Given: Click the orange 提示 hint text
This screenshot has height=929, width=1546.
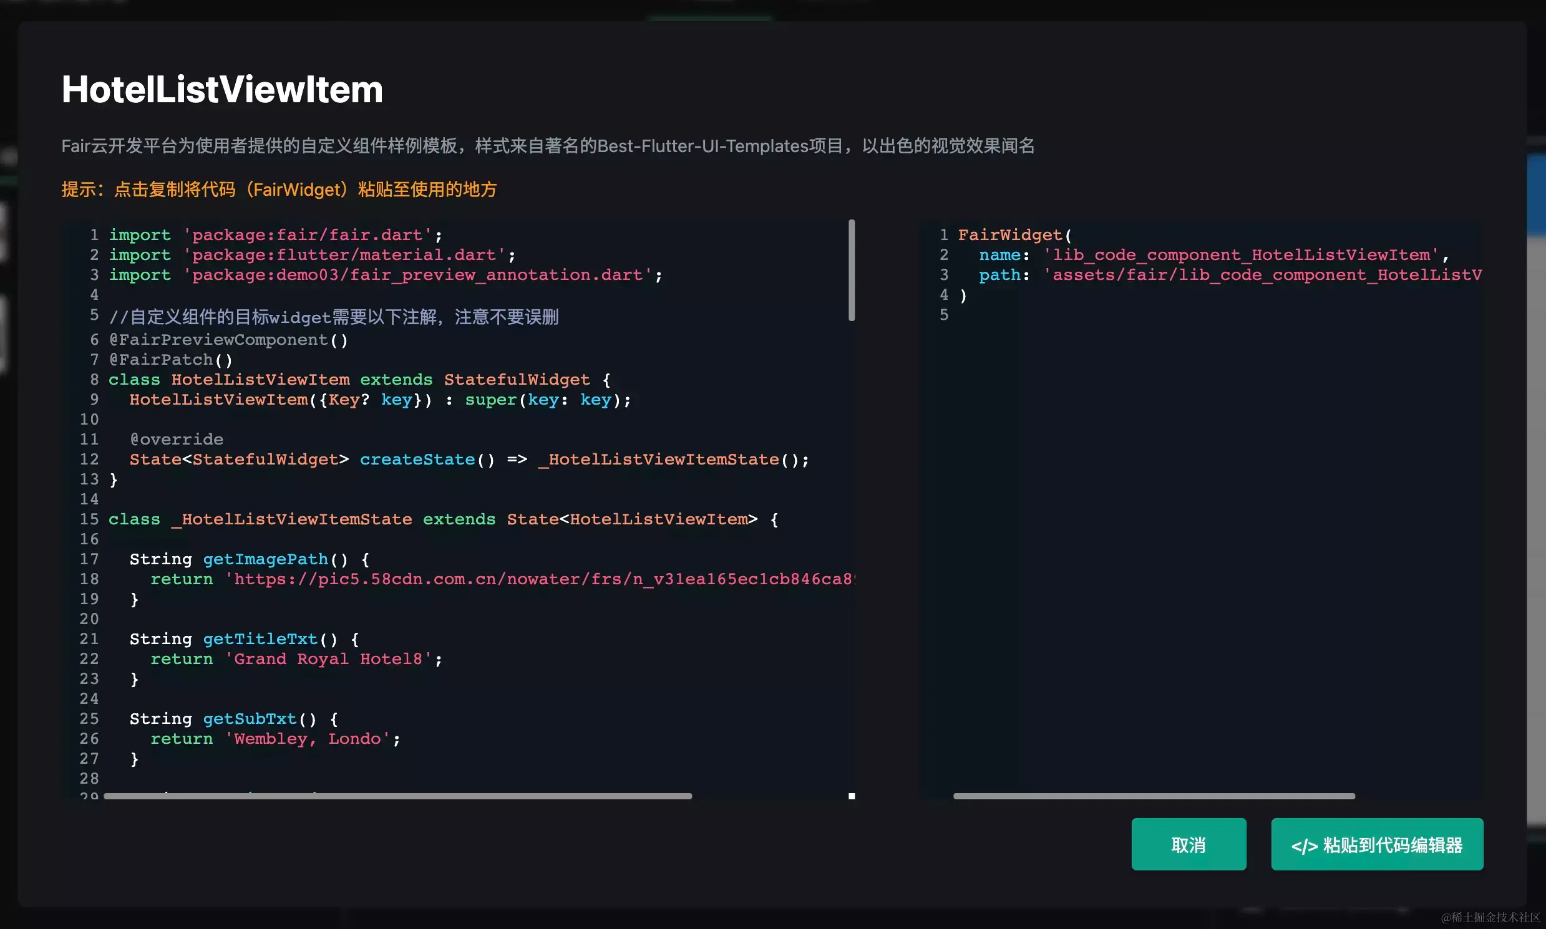Looking at the screenshot, I should [279, 189].
